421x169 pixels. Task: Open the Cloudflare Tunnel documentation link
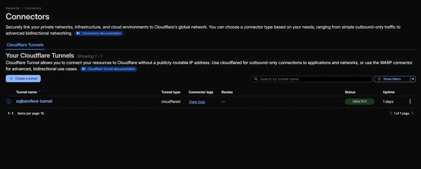[109, 69]
